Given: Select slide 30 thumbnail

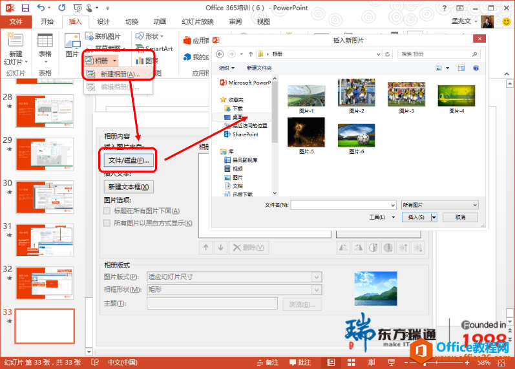Looking at the screenshot, I should coord(45,197).
